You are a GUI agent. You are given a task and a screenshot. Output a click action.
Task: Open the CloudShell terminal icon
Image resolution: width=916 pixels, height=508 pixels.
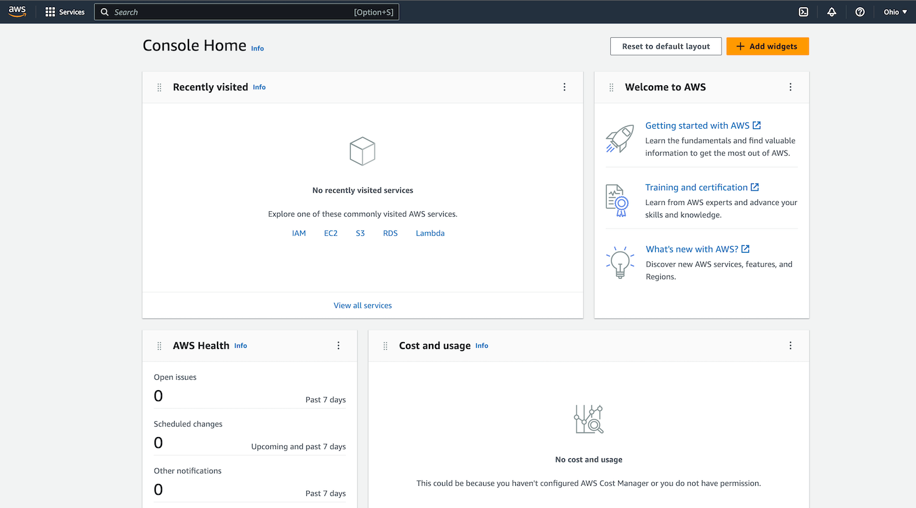[x=804, y=12]
